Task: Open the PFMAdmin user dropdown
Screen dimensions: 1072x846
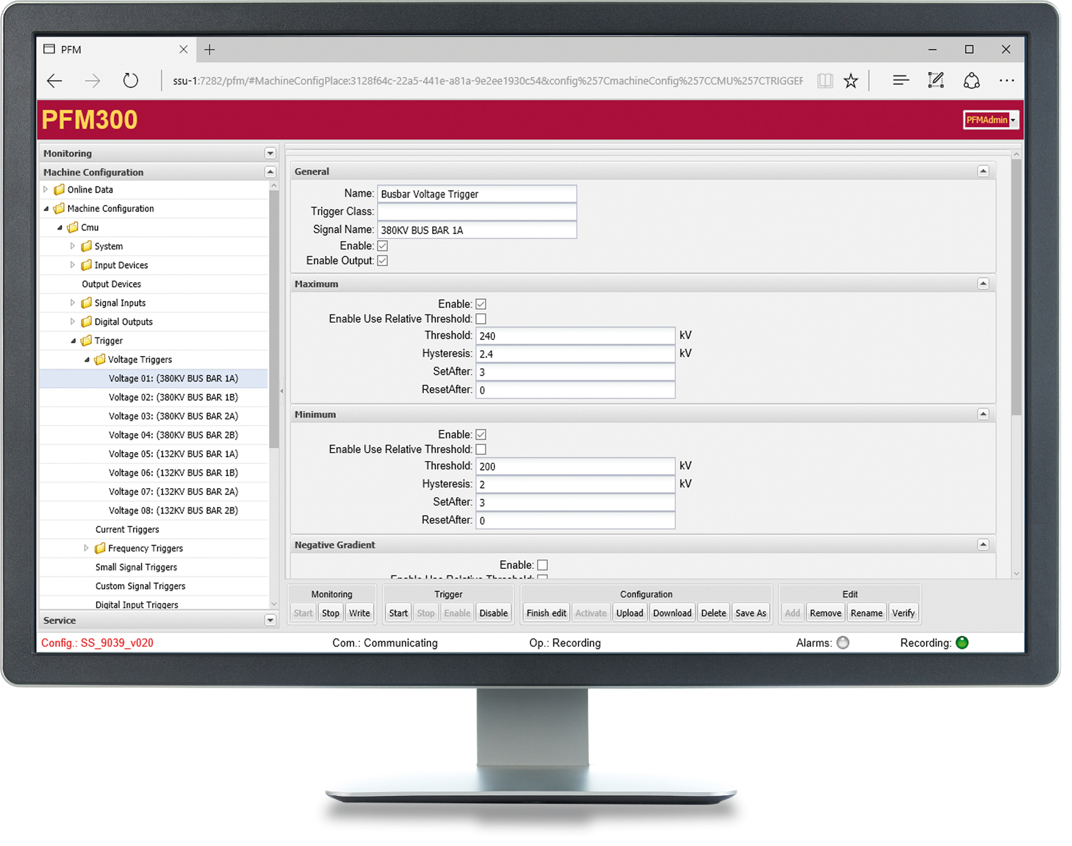Action: coord(990,120)
